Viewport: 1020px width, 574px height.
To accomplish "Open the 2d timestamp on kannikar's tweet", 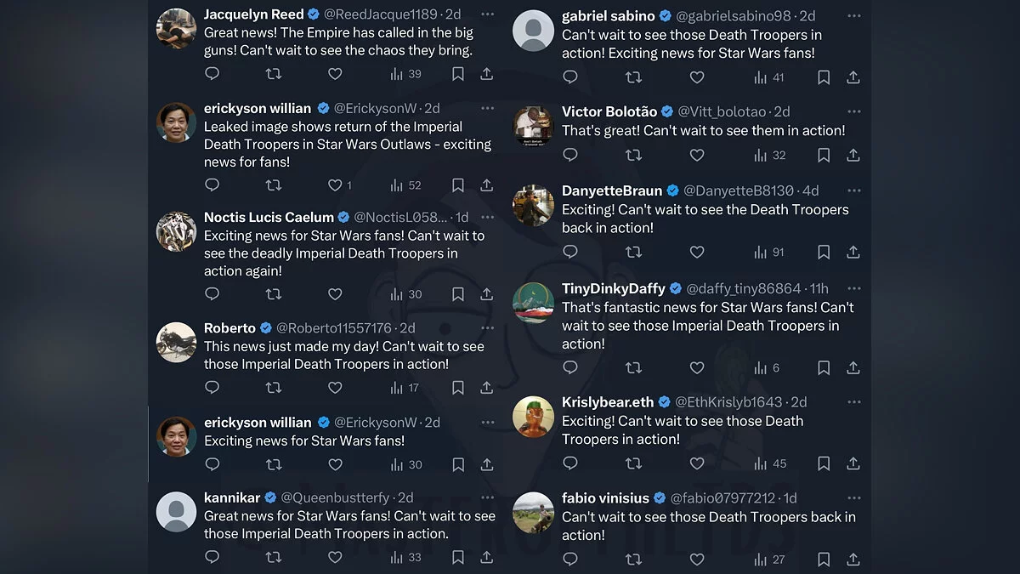I will (x=405, y=497).
